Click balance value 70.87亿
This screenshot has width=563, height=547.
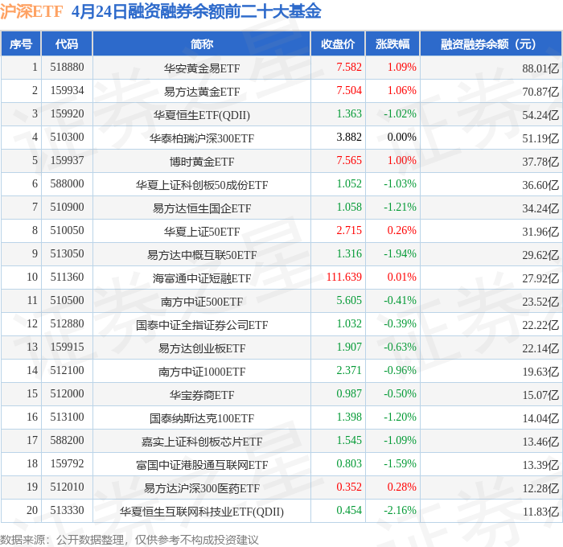[540, 92]
